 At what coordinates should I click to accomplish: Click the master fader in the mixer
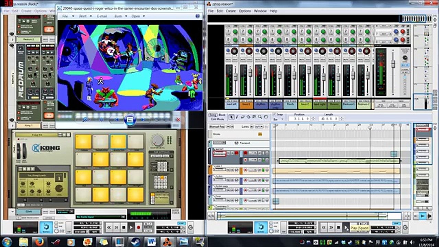[x=393, y=64]
